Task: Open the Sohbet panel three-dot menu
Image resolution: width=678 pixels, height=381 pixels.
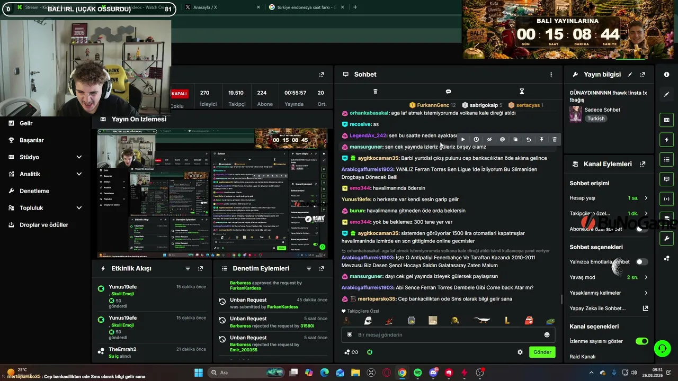Action: pyautogui.click(x=551, y=75)
